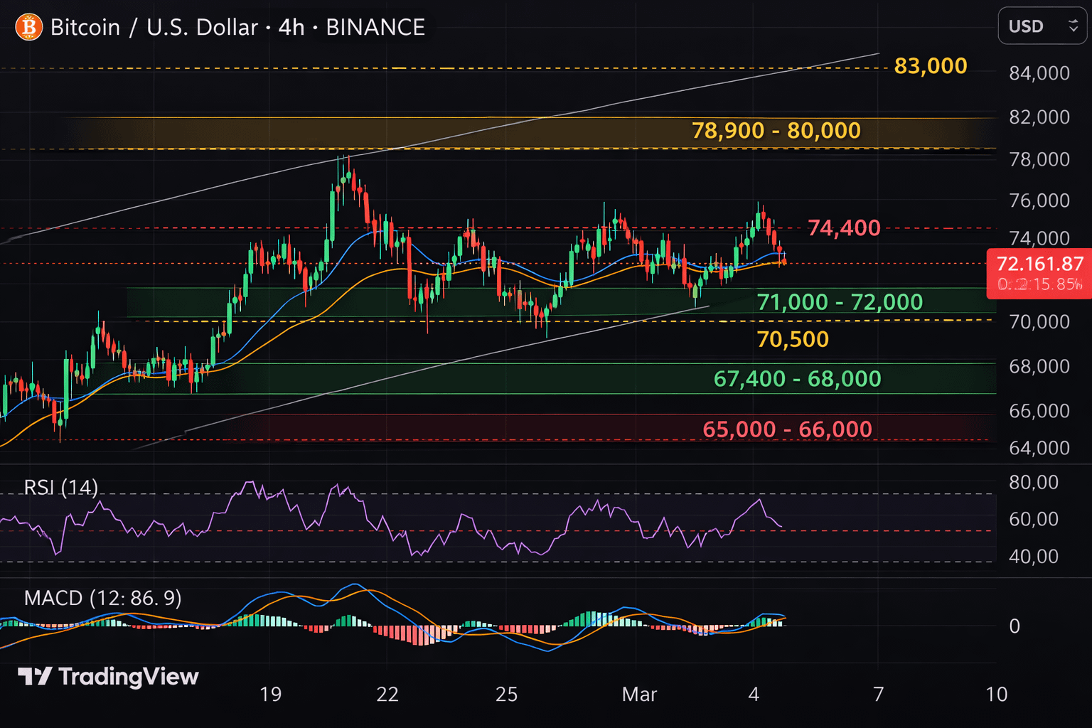
Task: Click the red 65,000 - 66,000 zone label
Action: (x=787, y=429)
